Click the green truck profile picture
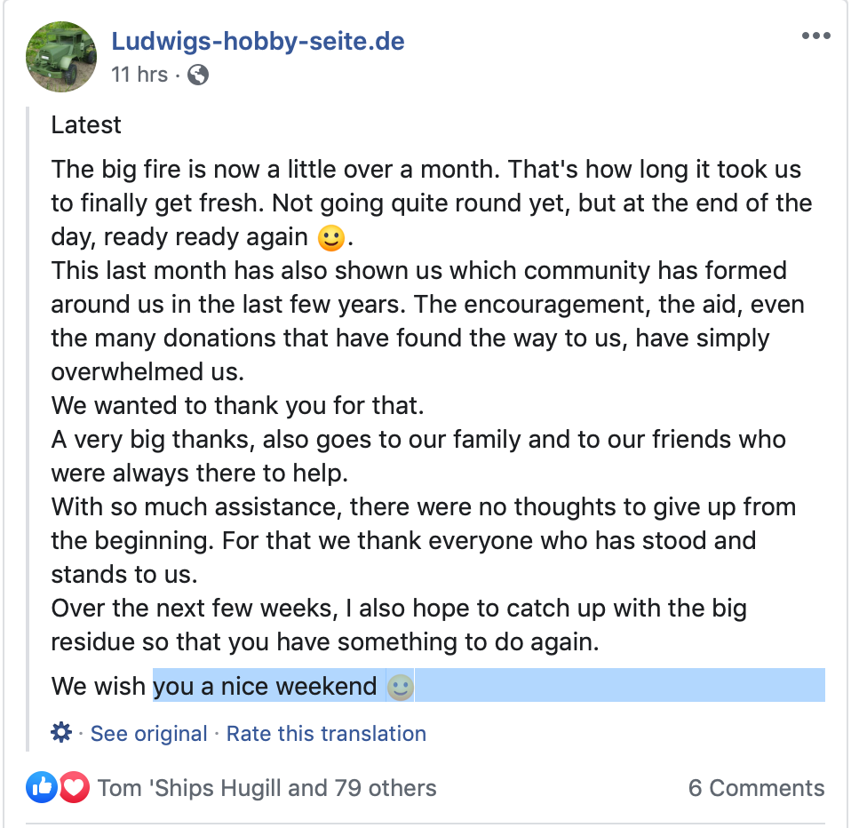 (x=61, y=57)
